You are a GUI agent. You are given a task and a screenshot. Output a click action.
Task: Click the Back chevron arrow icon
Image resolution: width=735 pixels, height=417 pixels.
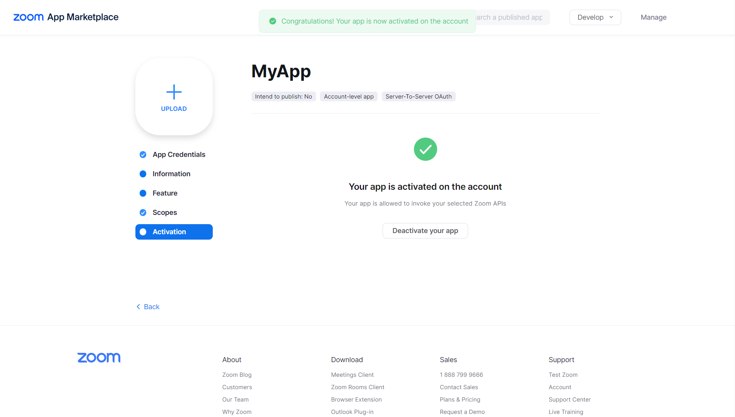click(x=138, y=307)
